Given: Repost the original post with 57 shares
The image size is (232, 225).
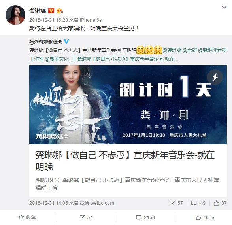Looking at the screenshot, I should point(176,203).
